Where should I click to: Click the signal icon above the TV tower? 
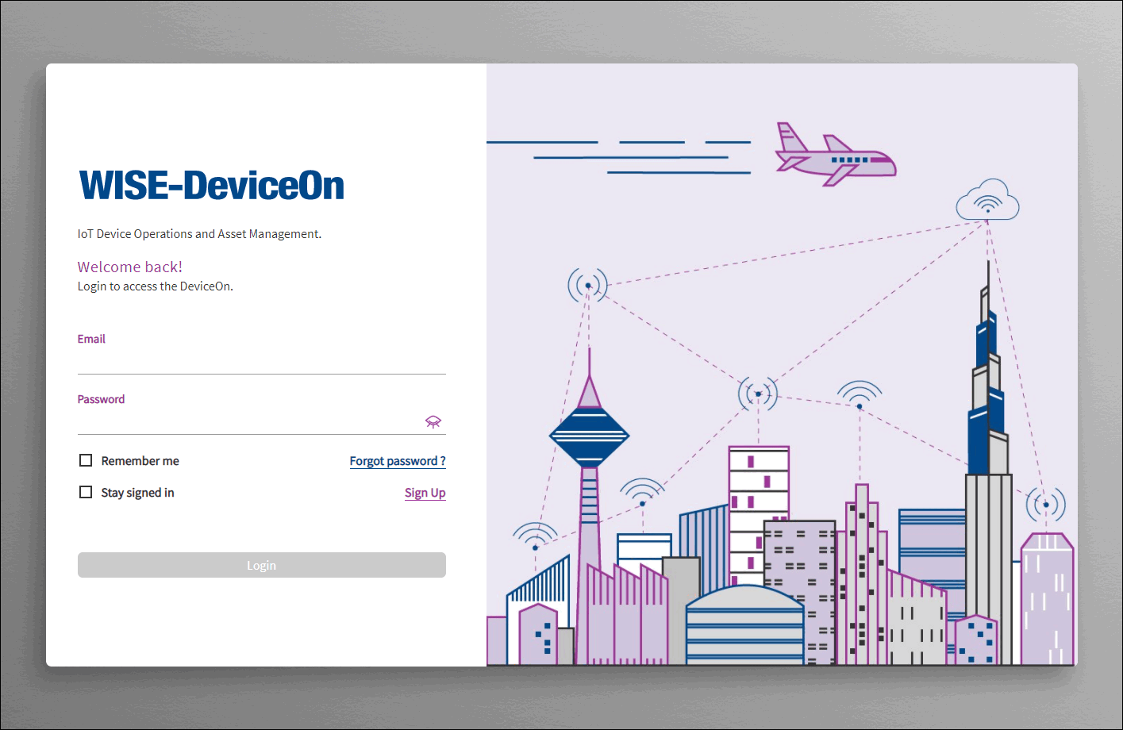pyautogui.click(x=588, y=285)
